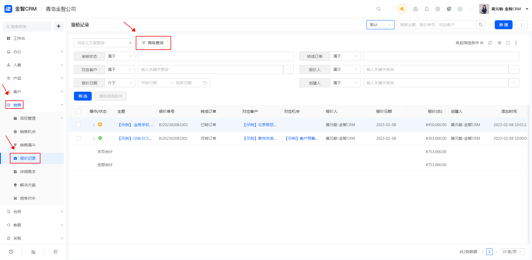Screen dimensions: 532x260
Task: Open 转成订单 operator dropdown
Action: click(345, 56)
